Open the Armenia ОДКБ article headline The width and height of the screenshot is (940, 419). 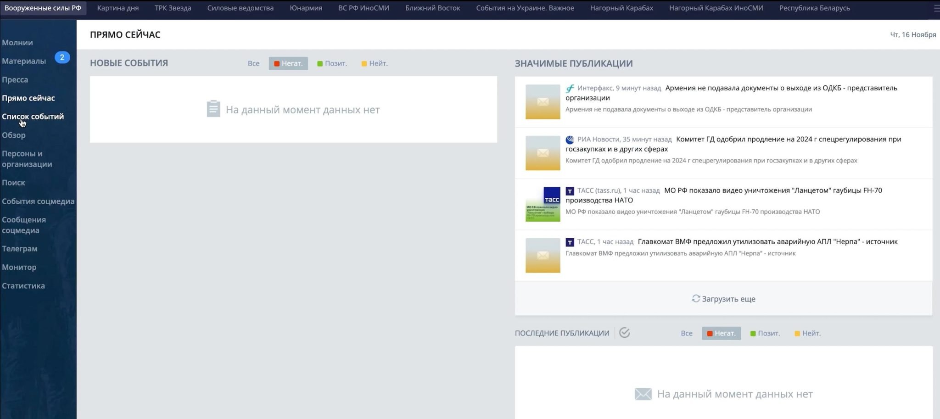coord(780,88)
